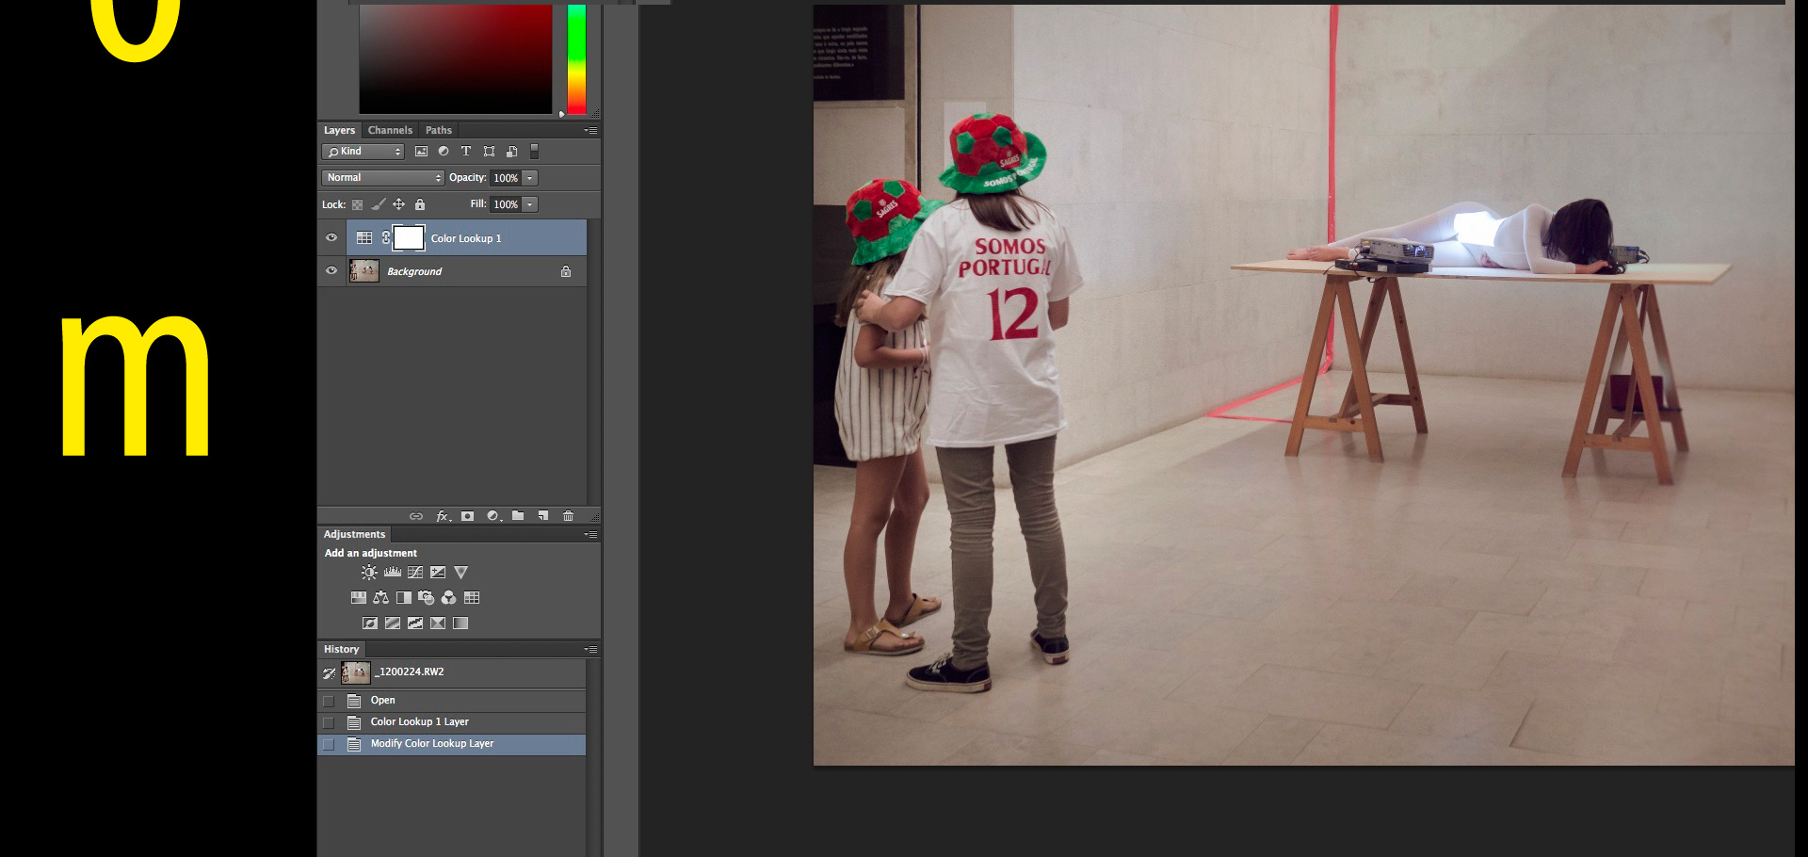Select Modify Color Lookup Layer history state
The height and width of the screenshot is (857, 1808).
pyautogui.click(x=452, y=744)
